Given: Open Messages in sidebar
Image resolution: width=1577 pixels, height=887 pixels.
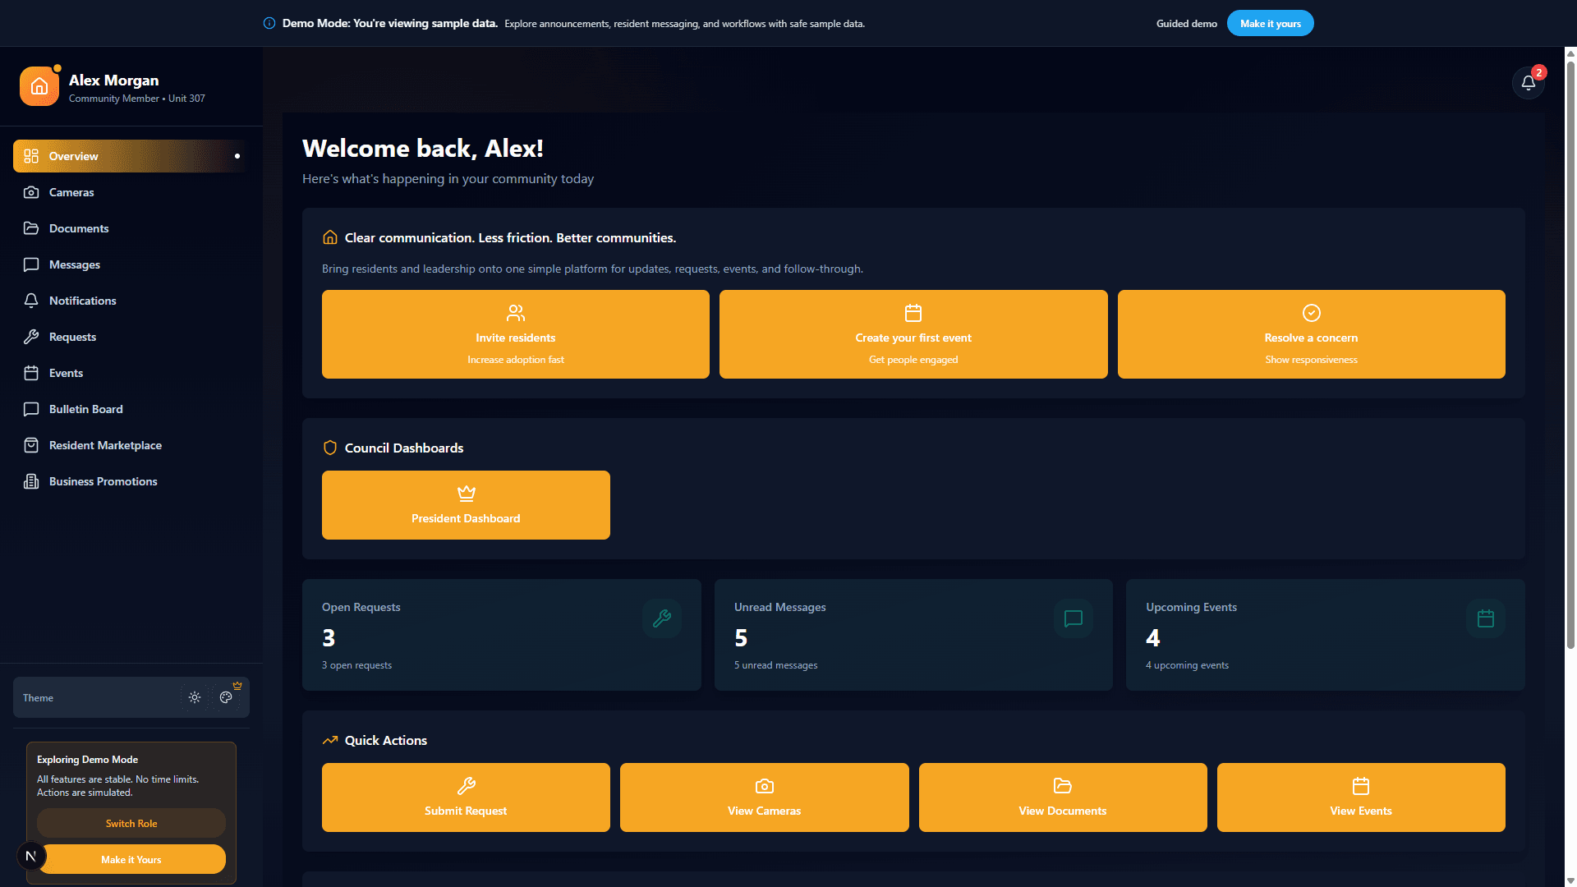Looking at the screenshot, I should (x=130, y=264).
